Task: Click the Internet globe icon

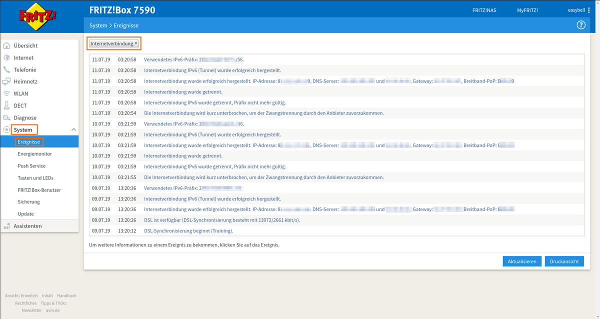Action: pos(6,58)
